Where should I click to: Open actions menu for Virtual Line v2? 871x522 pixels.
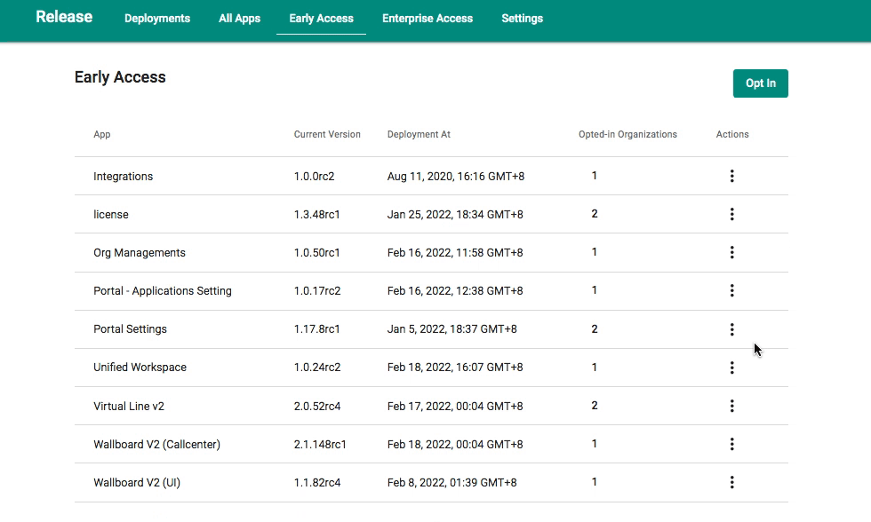click(731, 406)
